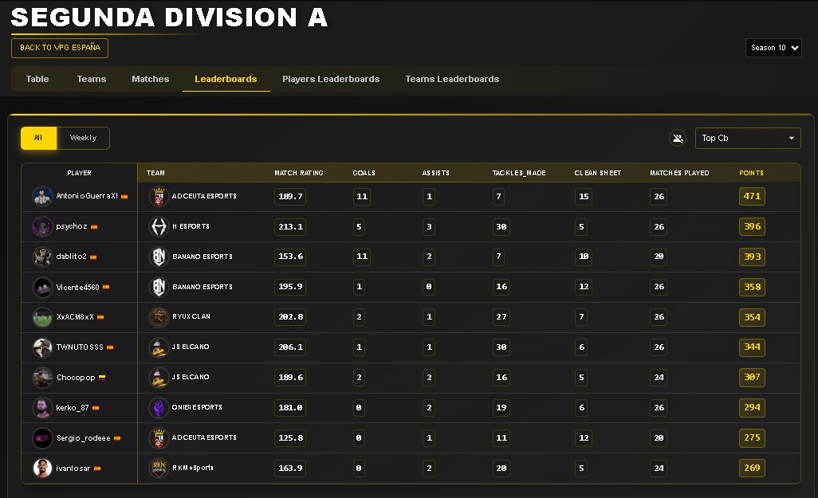Open JS Elcano logo in Chocopop row

159,378
